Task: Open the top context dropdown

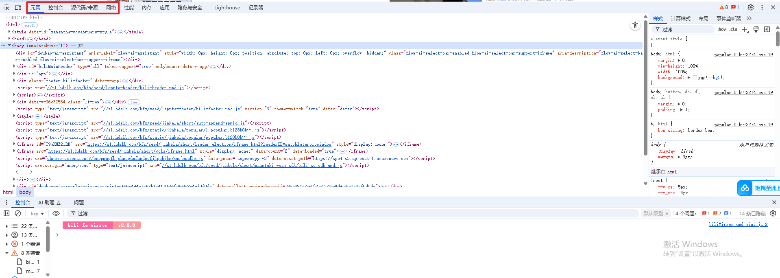Action: point(37,213)
